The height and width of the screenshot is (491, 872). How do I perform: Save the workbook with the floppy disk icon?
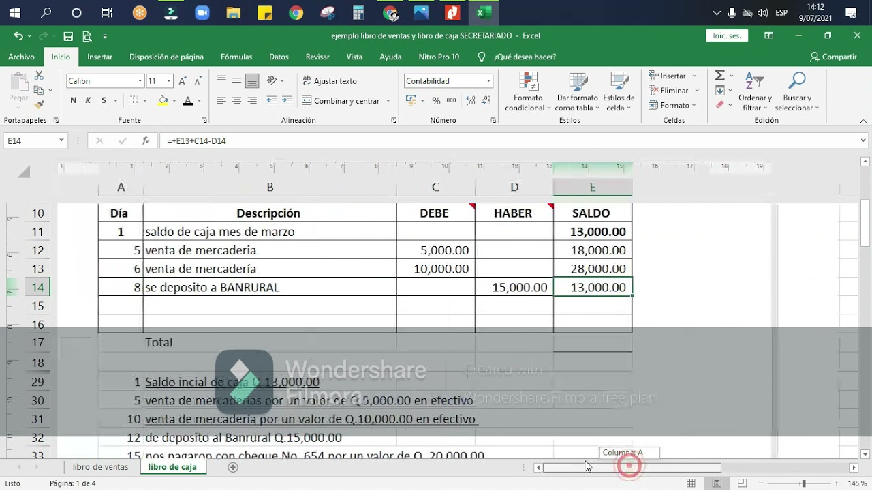[68, 36]
